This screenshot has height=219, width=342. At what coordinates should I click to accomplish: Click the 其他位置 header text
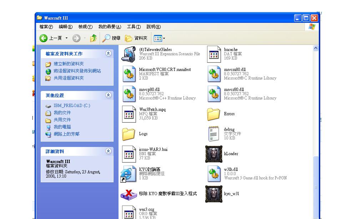click(55, 95)
